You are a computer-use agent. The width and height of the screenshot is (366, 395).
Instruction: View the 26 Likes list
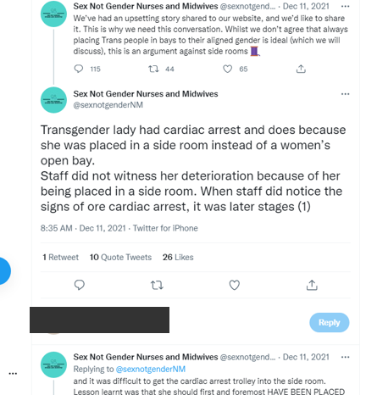coord(178,257)
